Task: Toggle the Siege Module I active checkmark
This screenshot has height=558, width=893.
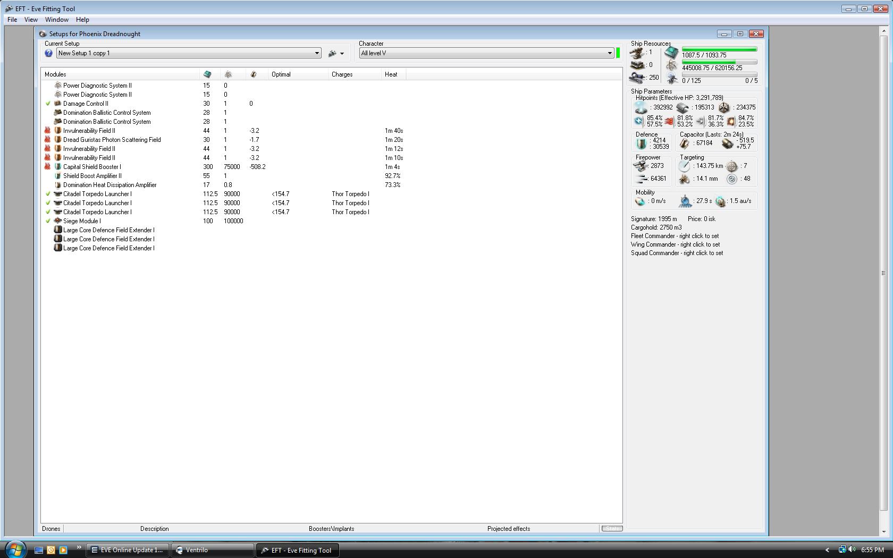Action: coord(48,221)
